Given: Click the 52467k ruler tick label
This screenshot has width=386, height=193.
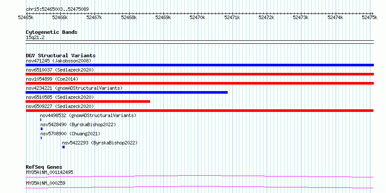Looking at the screenshot, I should point(95,18).
